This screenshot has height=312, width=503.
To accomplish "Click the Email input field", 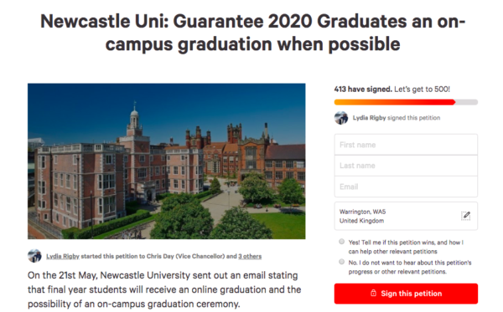I will (406, 187).
